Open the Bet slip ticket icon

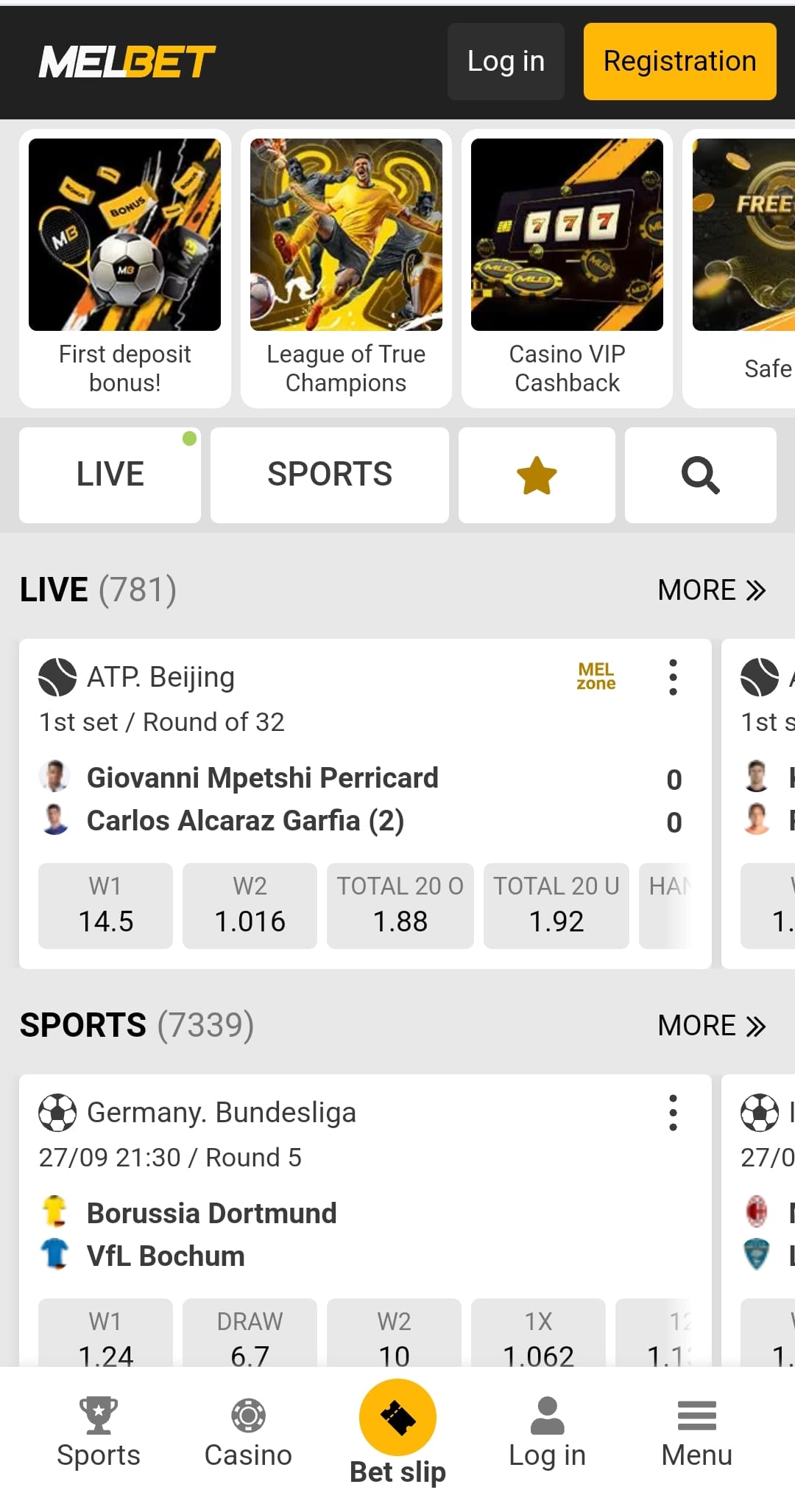point(397,1416)
